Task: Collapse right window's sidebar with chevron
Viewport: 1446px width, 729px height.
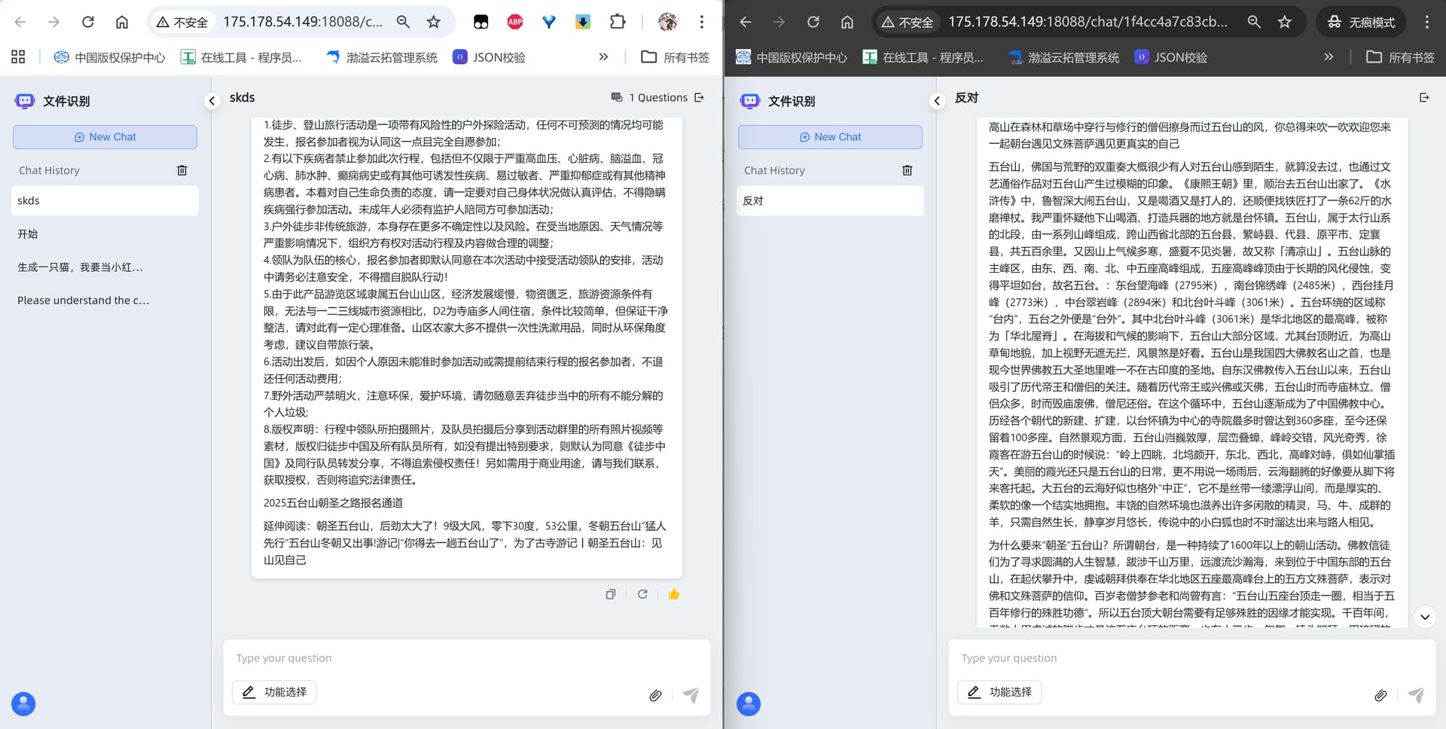Action: (938, 101)
